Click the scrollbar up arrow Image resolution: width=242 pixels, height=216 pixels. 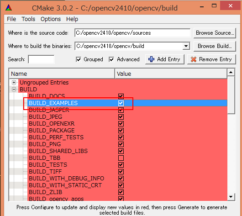tap(231, 72)
